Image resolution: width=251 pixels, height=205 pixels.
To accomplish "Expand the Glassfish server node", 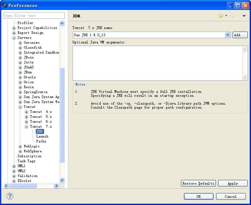I will [x=20, y=48].
